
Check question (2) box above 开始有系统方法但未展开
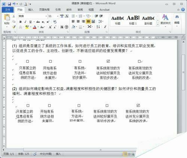(49, 106)
